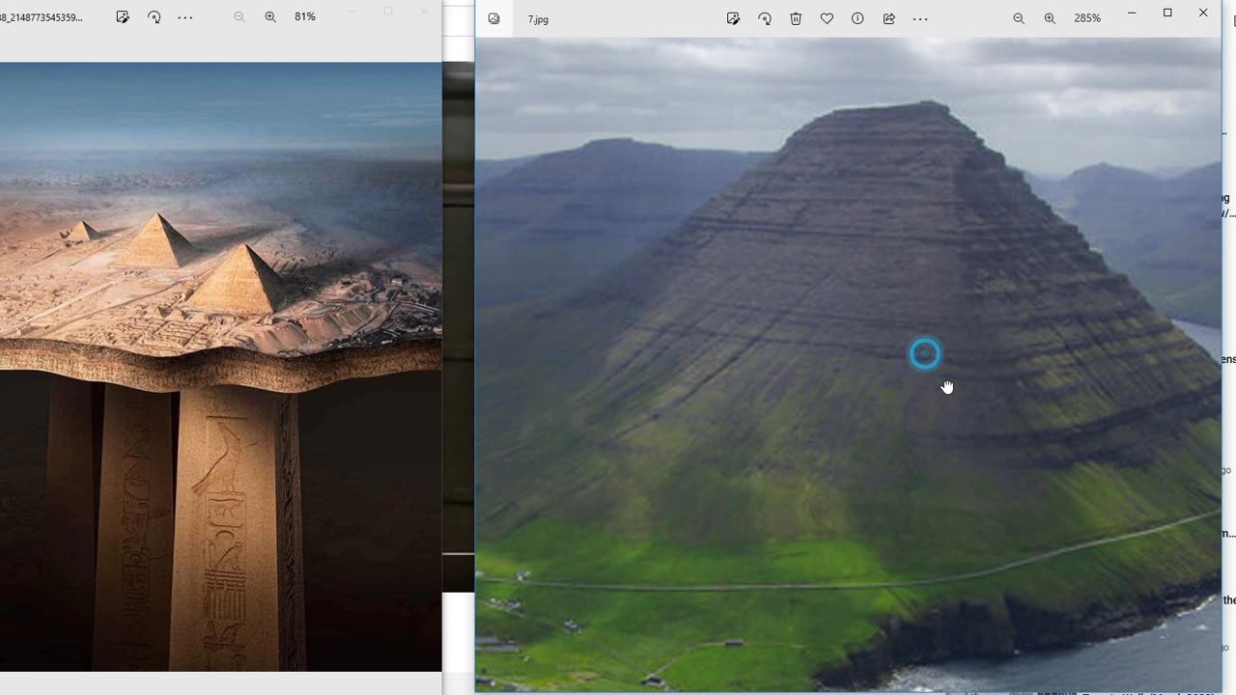This screenshot has height=695, width=1236.
Task: Click the 7.jpg file name title
Action: (x=538, y=19)
